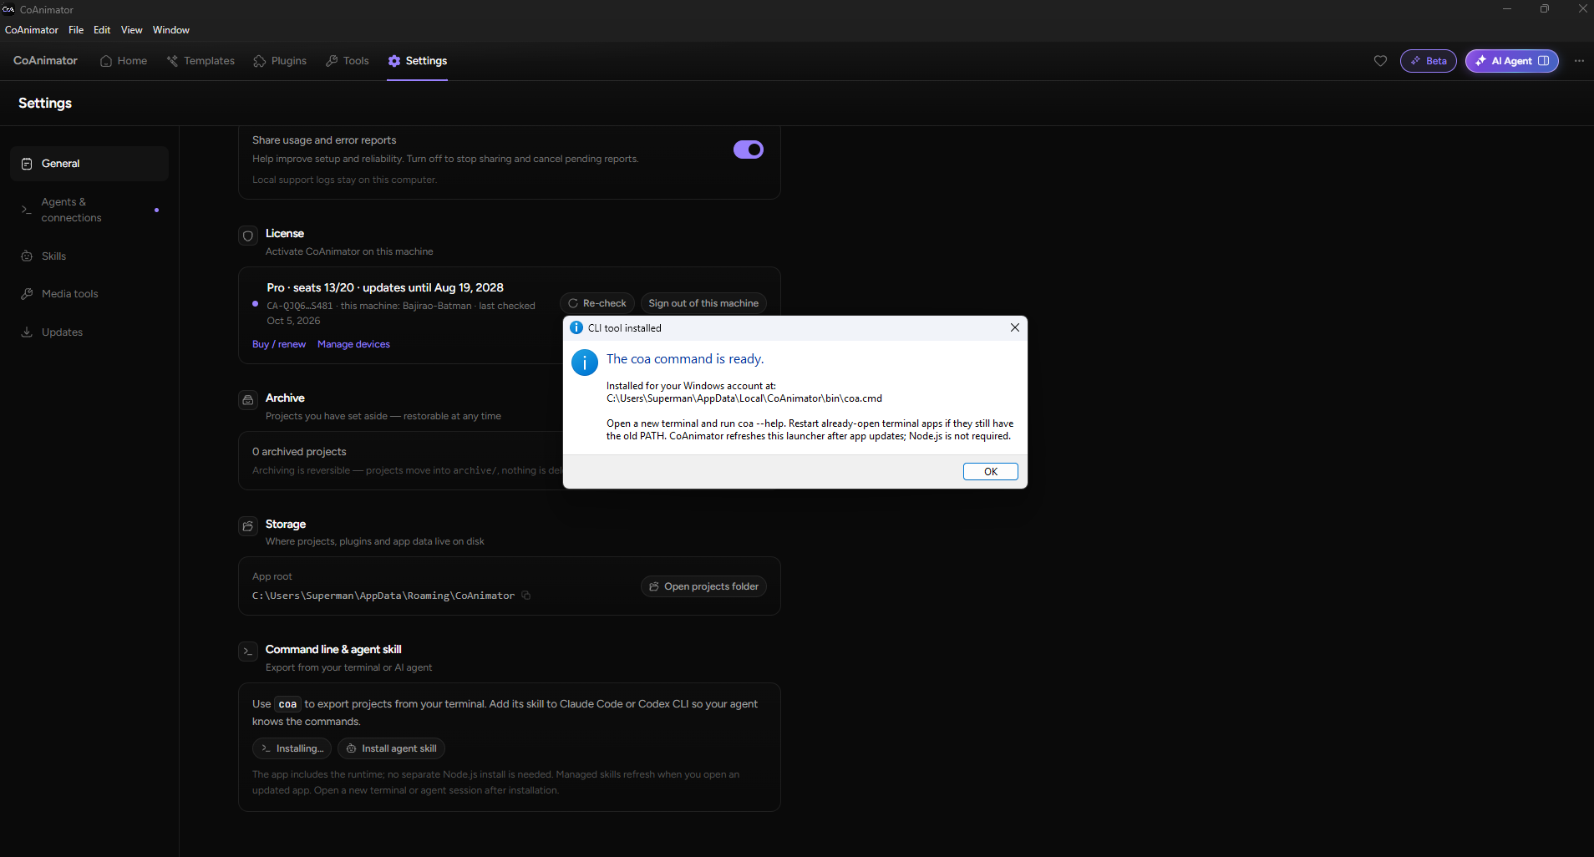Image resolution: width=1594 pixels, height=857 pixels.
Task: Open the Window menu
Action: tap(171, 30)
